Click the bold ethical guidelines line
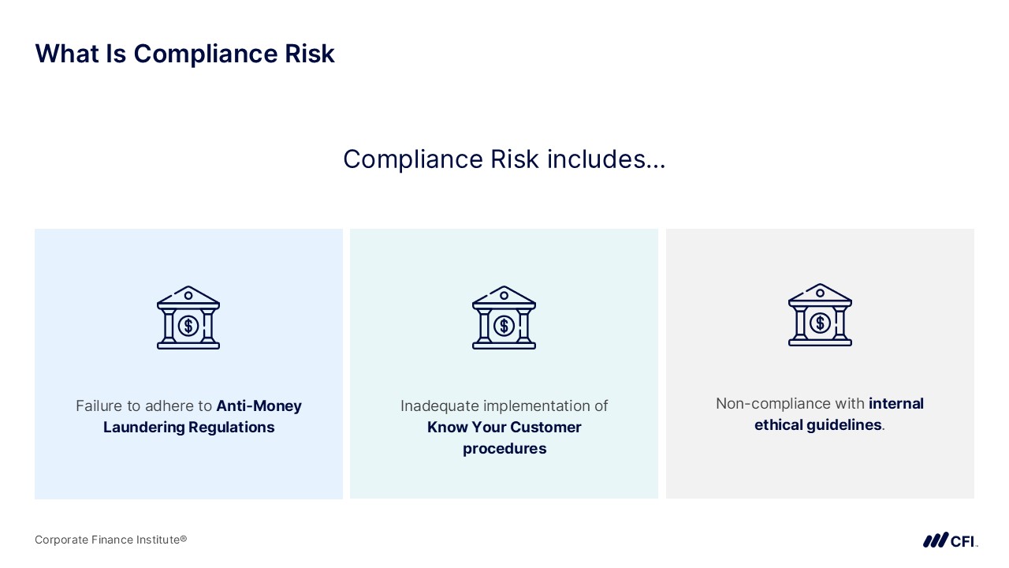 click(817, 425)
